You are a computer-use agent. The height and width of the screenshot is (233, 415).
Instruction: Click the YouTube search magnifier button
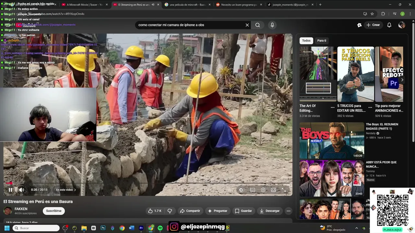click(257, 25)
